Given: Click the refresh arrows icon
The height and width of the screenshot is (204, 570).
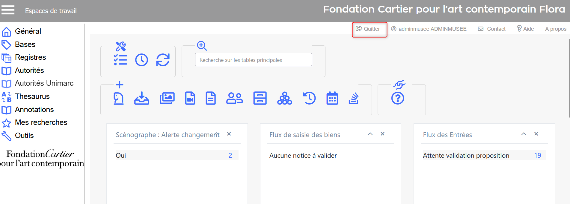Looking at the screenshot, I should coord(163,60).
